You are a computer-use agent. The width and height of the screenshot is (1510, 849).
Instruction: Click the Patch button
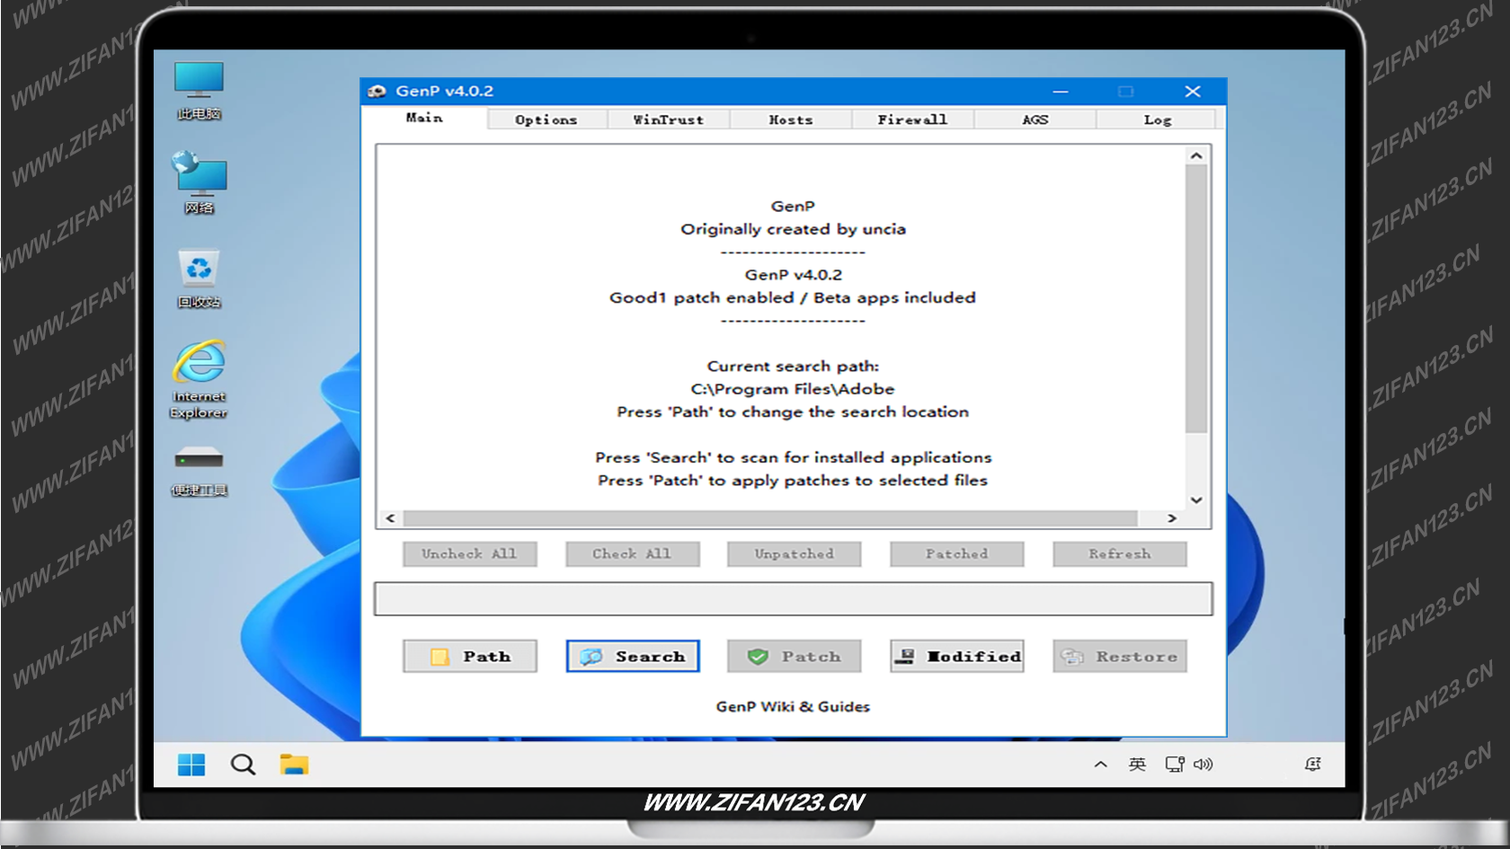[x=795, y=656]
